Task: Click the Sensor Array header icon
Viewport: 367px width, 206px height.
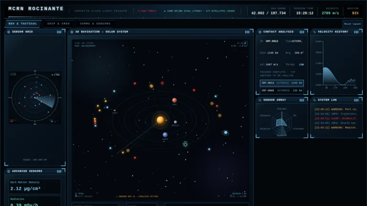Action: 260,100
